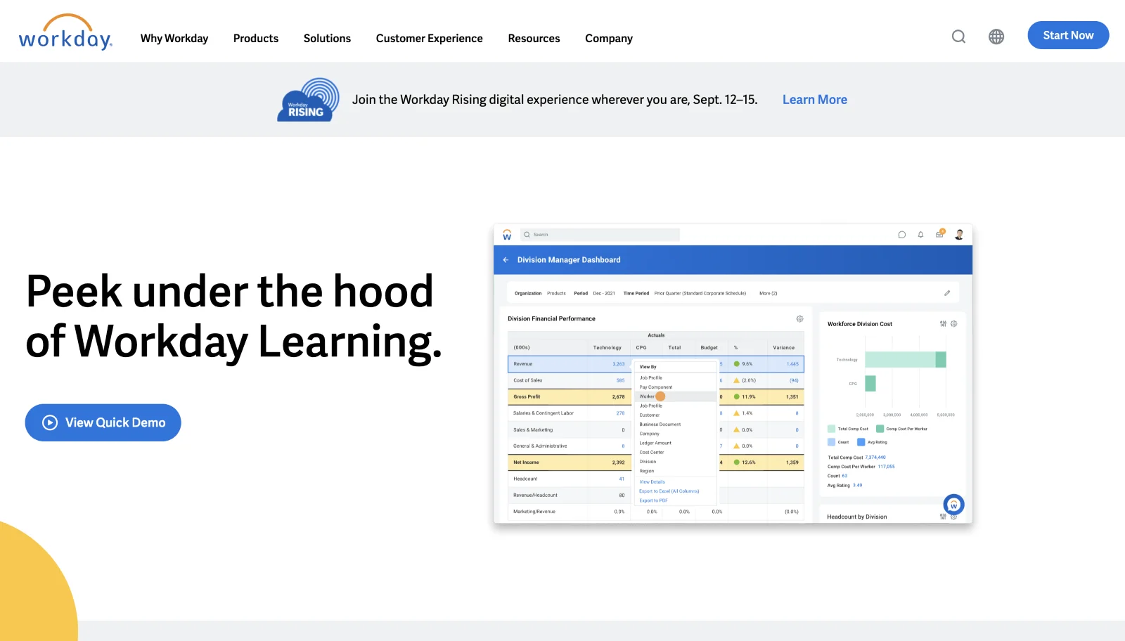This screenshot has width=1125, height=641.
Task: Click warning triangle in General & Administrative row
Action: [x=736, y=446]
